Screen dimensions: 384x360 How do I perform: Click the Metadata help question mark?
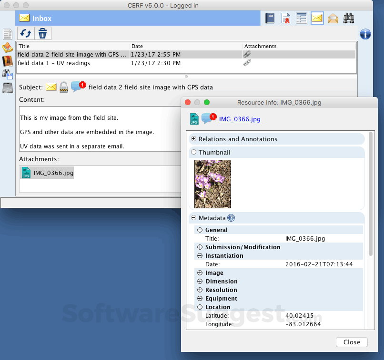pyautogui.click(x=231, y=218)
